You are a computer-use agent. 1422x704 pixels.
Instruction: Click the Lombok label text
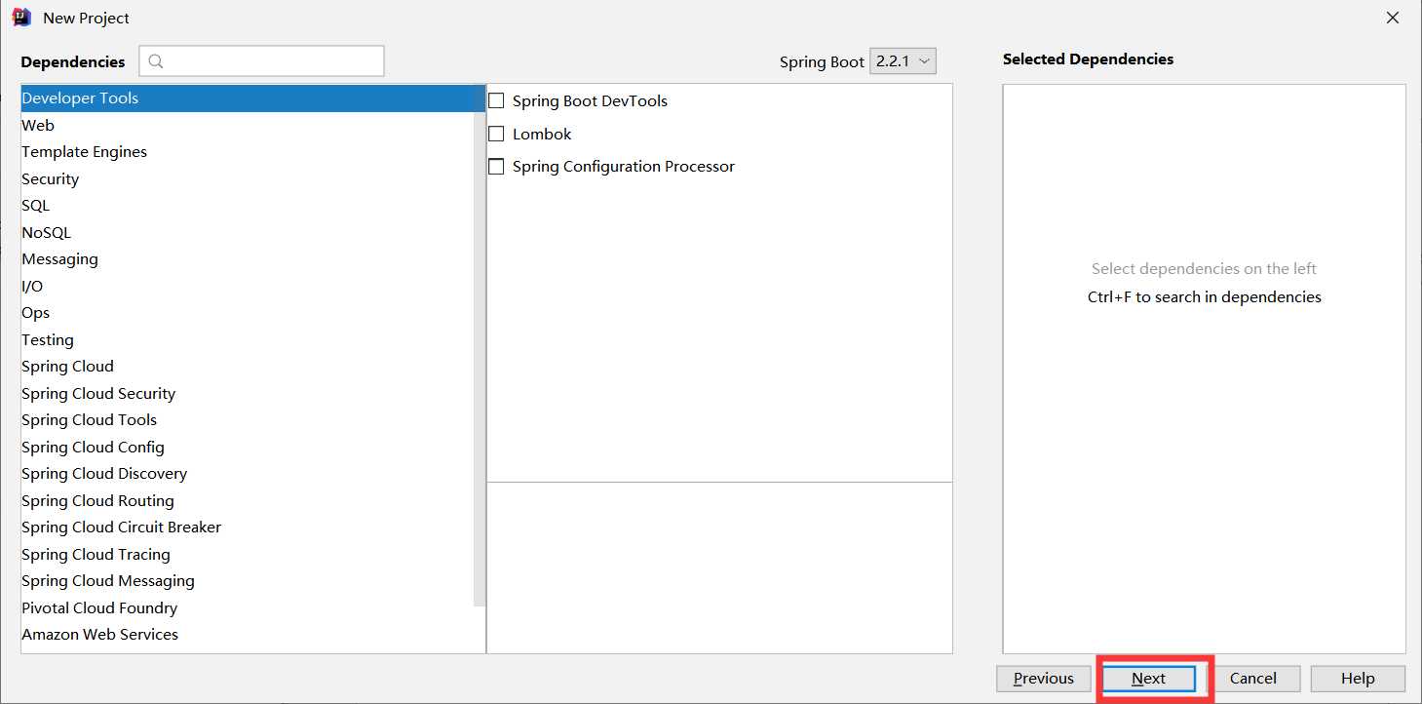[542, 135]
